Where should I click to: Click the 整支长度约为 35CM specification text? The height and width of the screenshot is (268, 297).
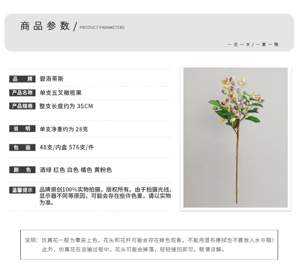tap(66, 106)
